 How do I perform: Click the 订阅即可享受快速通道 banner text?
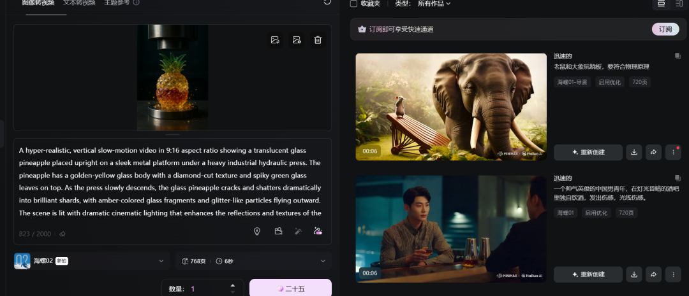(402, 29)
